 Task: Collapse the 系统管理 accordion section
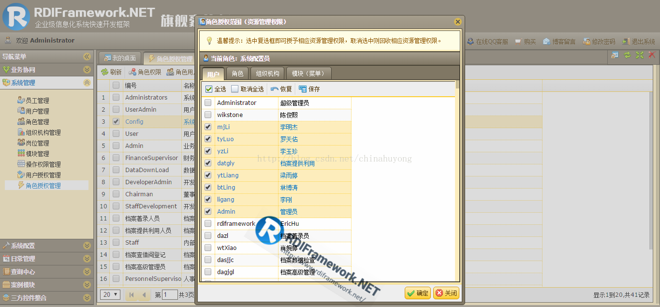(x=87, y=83)
